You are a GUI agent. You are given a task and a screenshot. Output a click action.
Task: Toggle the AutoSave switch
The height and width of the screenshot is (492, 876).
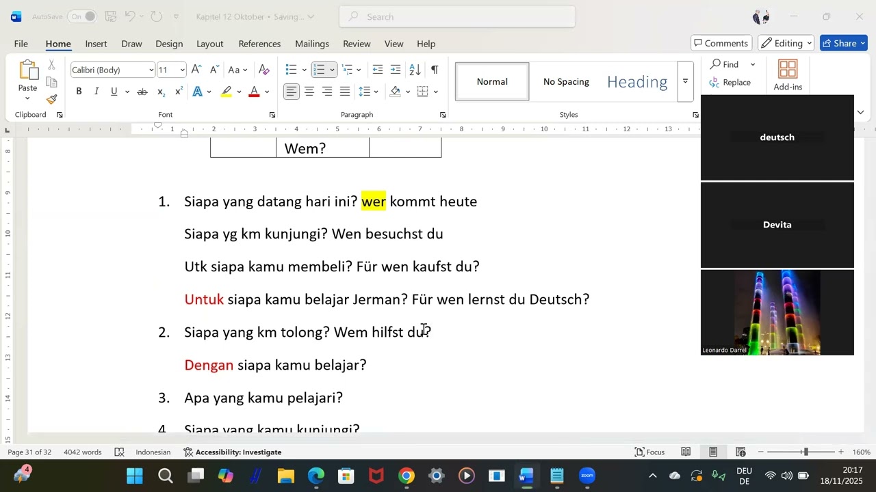[82, 16]
